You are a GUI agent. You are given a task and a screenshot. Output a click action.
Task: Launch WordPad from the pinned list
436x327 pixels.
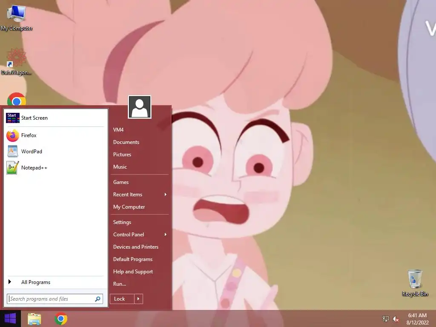click(x=55, y=152)
